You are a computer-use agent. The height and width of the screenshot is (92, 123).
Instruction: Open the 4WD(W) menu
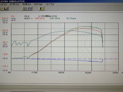pos(38,4)
